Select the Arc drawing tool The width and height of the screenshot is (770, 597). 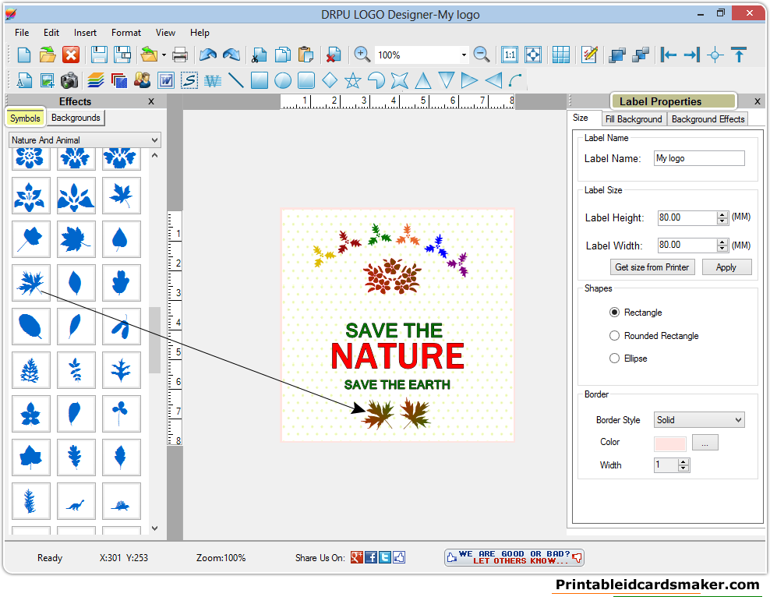pyautogui.click(x=515, y=80)
